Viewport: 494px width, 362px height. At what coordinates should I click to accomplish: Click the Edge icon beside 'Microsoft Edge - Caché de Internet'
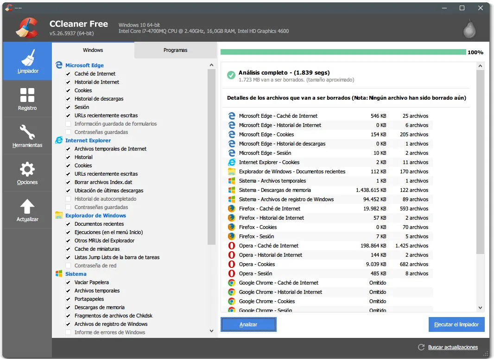[x=232, y=115]
